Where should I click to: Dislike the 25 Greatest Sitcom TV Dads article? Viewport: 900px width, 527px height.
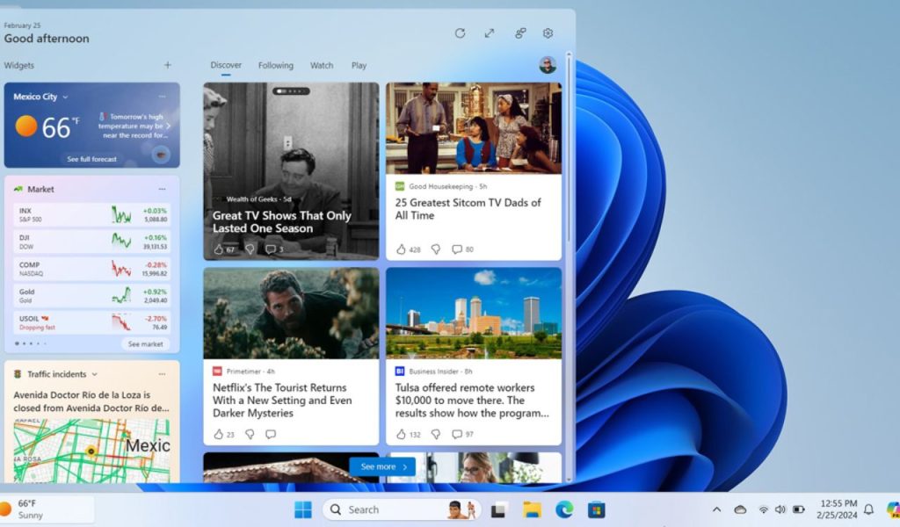pos(435,249)
